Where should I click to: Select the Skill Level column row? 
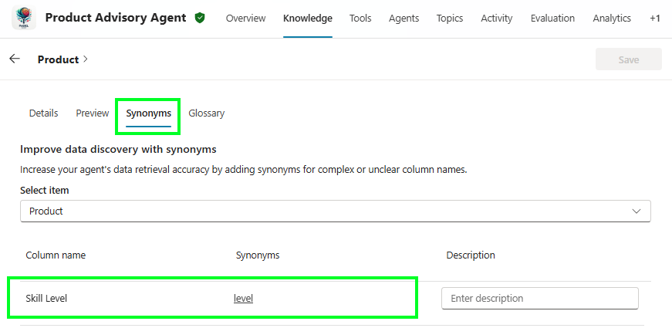pos(46,299)
